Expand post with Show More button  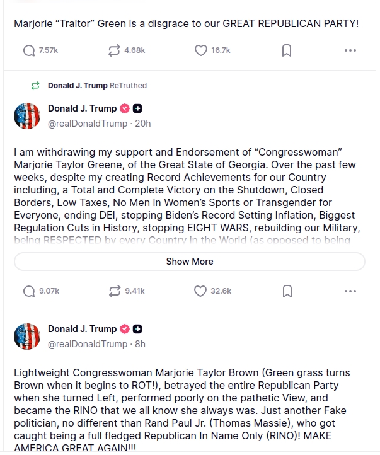click(190, 262)
